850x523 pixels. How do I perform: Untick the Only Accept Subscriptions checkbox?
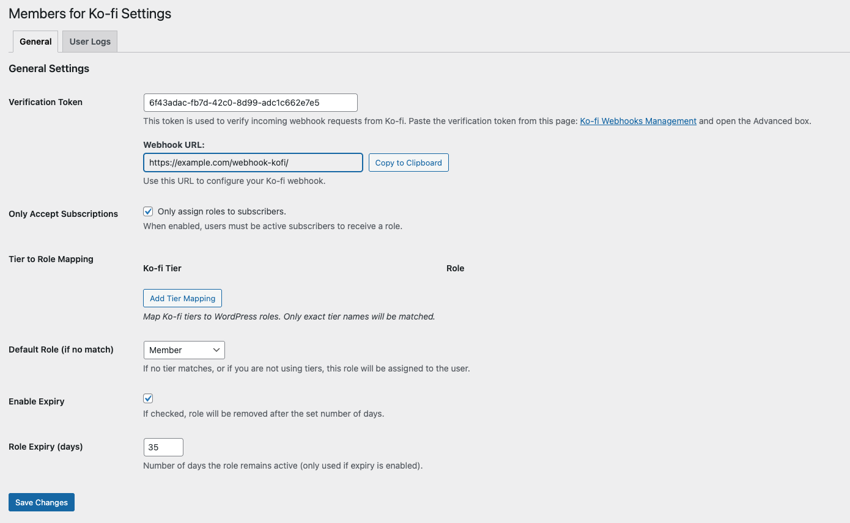pos(148,211)
